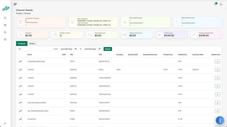
Task: Select the Products tab
Action: (x=22, y=43)
